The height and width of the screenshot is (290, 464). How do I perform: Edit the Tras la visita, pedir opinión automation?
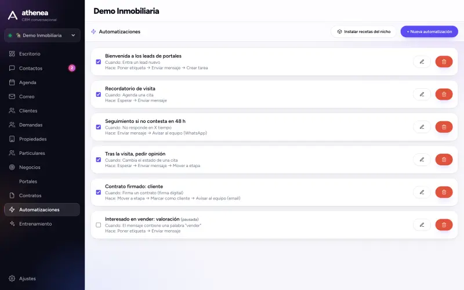tap(422, 159)
